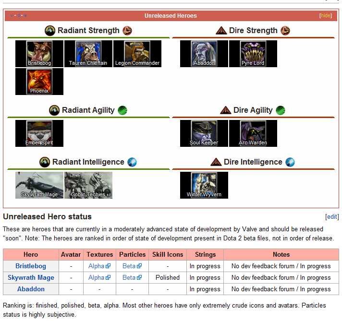Click the Bristlebog hero portrait

coord(39,53)
